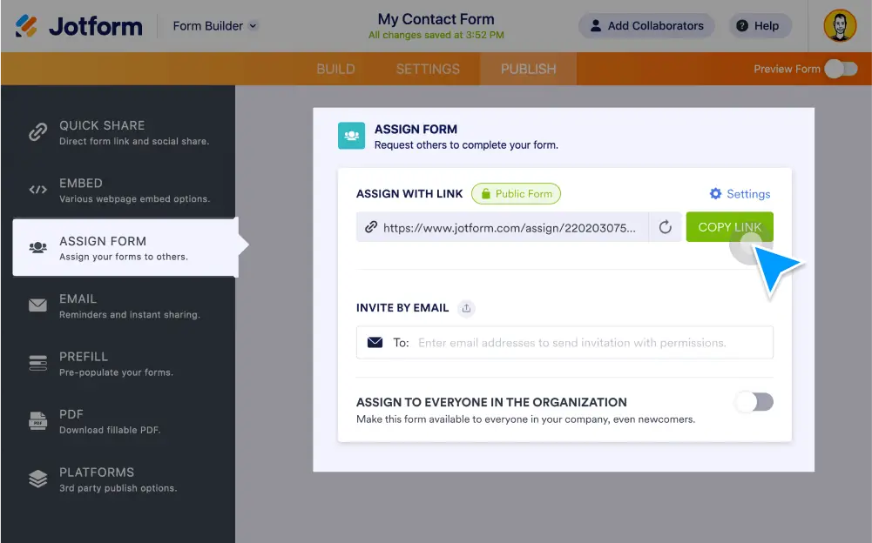Open the Help menu
Viewport: 872px width, 543px height.
(757, 26)
